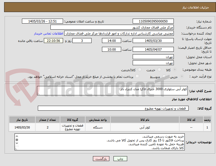The width and height of the screenshot is (216, 166).
Task: Click the اطلاعات کالاهای مورد نیاز heading
Action: coord(192,99)
